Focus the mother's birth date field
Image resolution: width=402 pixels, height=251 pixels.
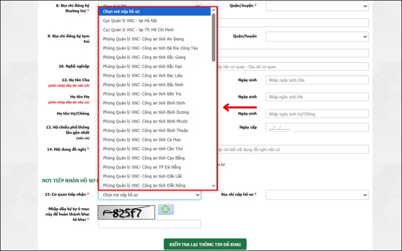(317, 97)
